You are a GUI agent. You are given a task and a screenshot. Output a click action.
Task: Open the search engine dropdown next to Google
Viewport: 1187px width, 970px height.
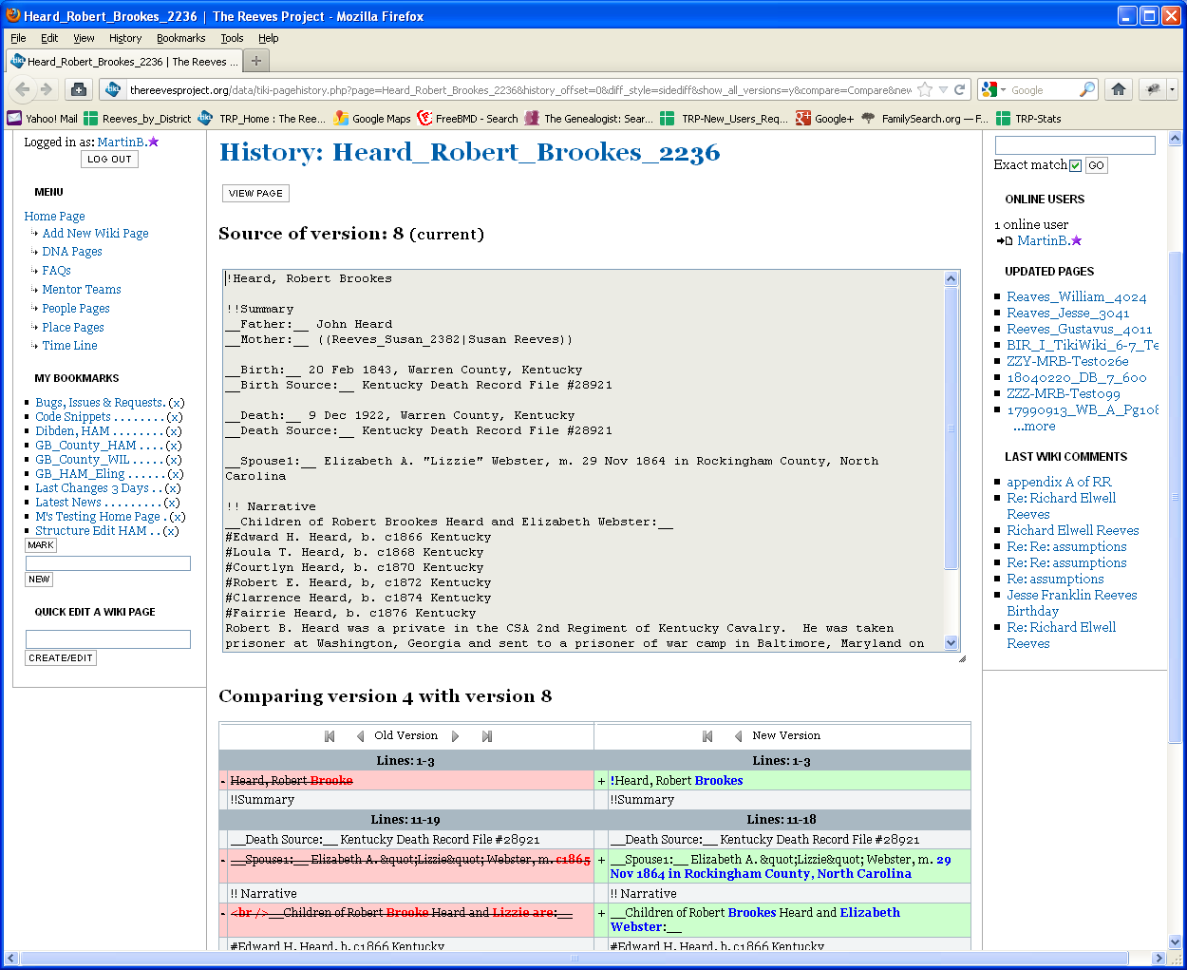coord(994,89)
